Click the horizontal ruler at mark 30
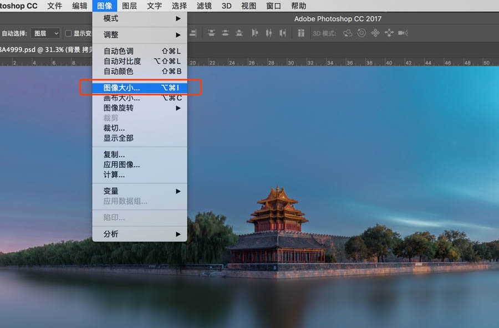The image size is (499, 328). click(291, 63)
